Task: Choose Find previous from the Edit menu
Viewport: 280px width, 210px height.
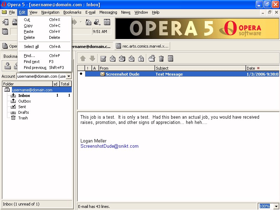Action: (44, 68)
